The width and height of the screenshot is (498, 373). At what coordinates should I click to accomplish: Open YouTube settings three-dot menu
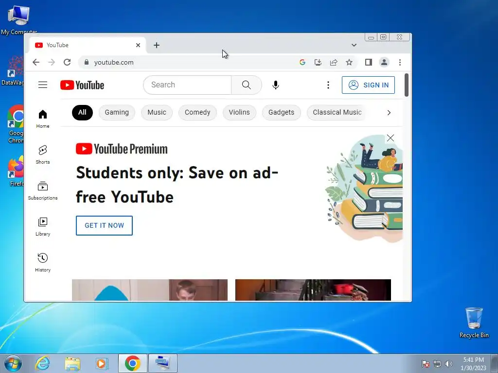click(328, 85)
